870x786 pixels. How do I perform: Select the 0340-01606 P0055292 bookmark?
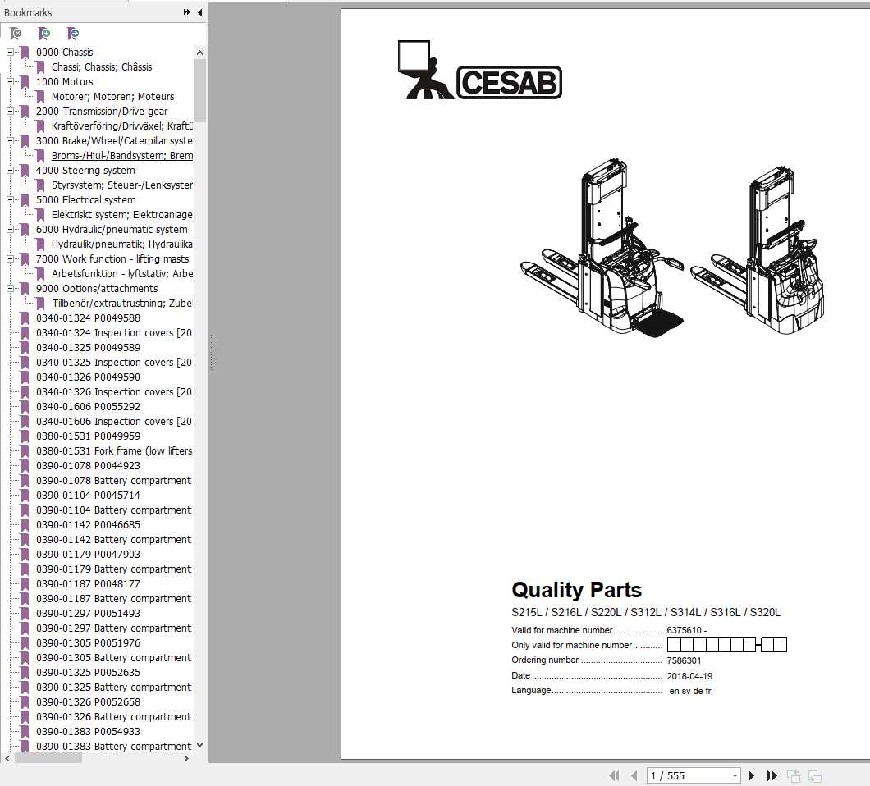88,407
